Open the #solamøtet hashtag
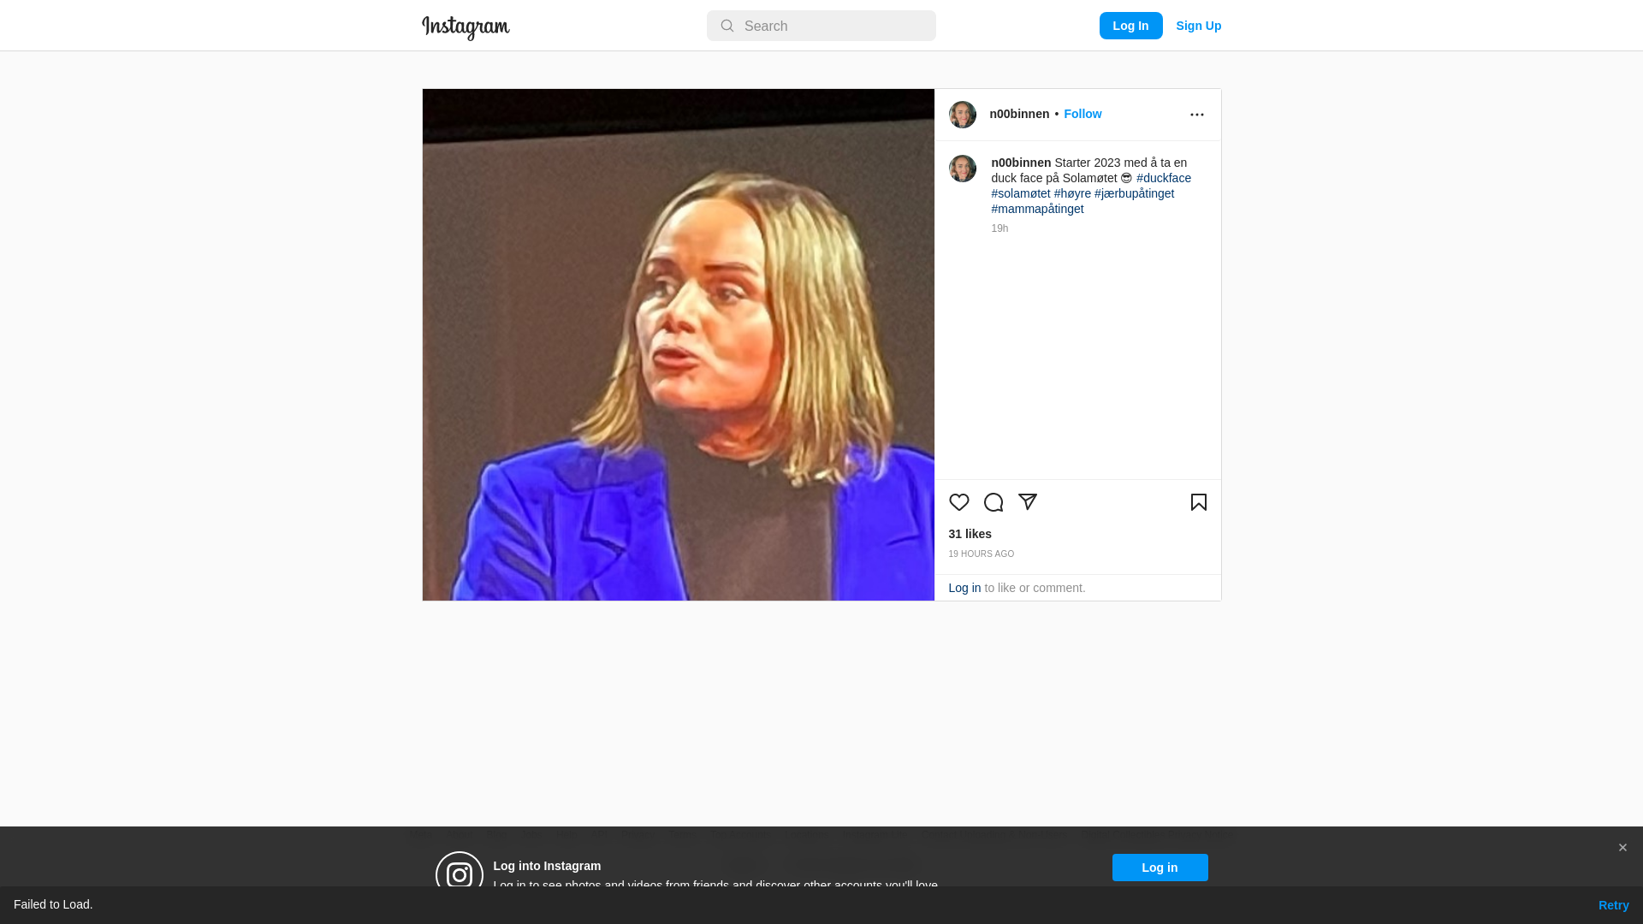Screen dimensions: 1643x924 click(1021, 193)
